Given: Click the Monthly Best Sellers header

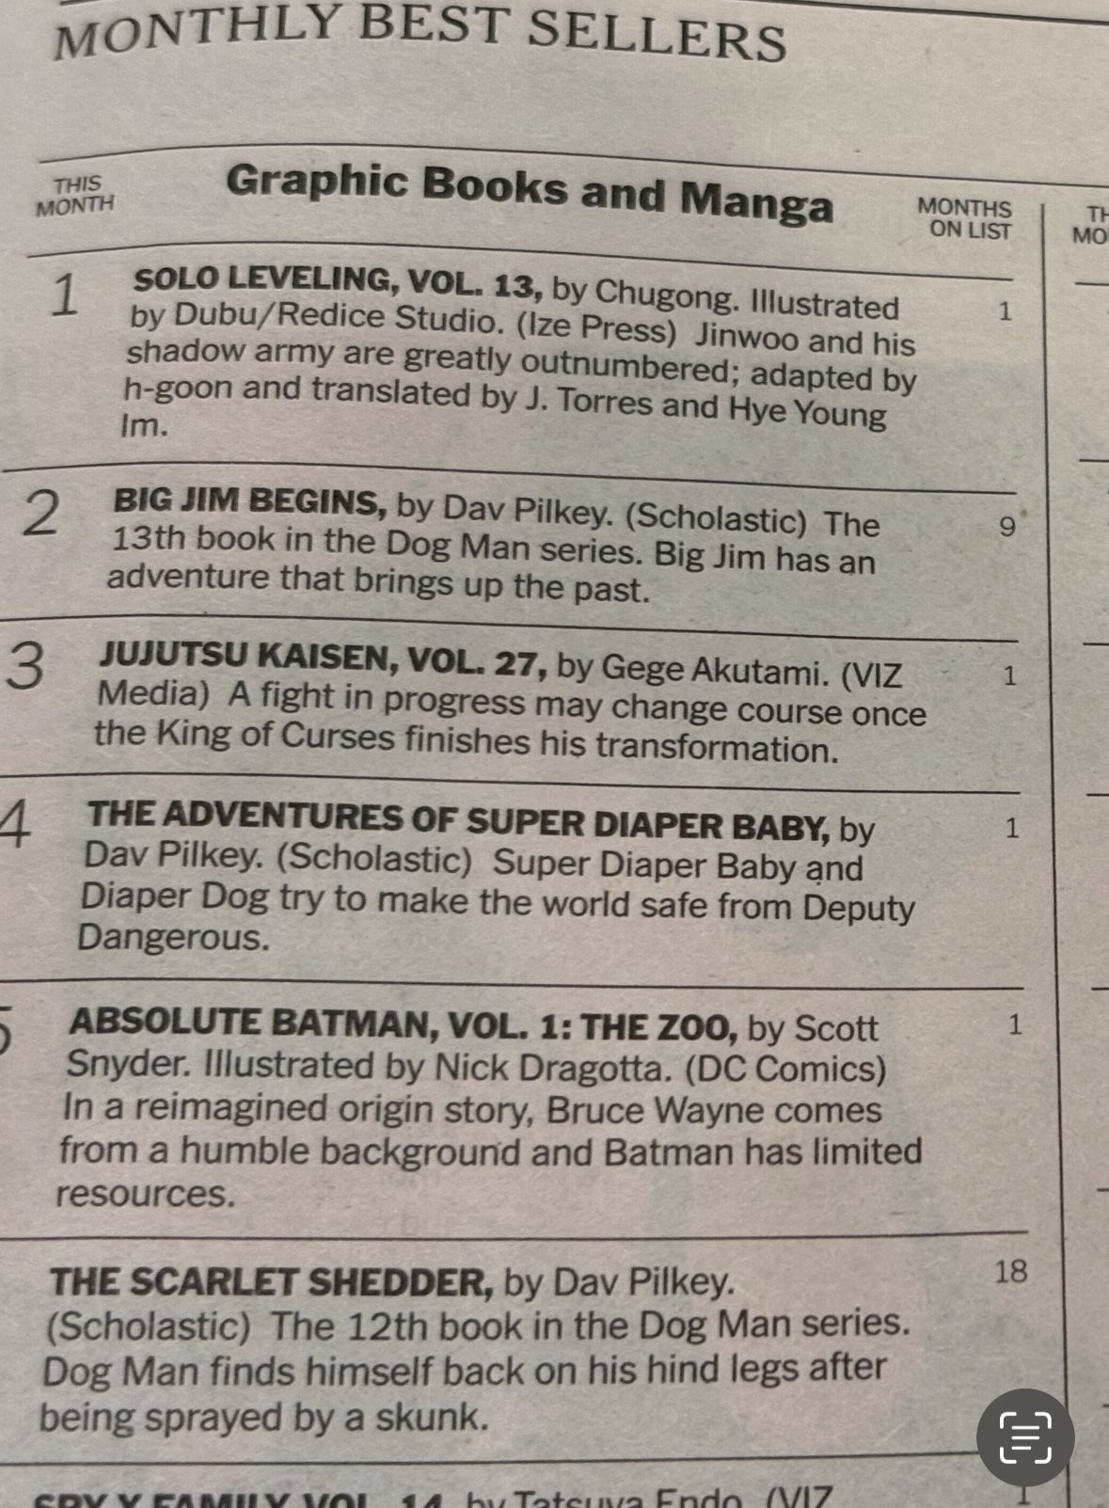Looking at the screenshot, I should [419, 33].
